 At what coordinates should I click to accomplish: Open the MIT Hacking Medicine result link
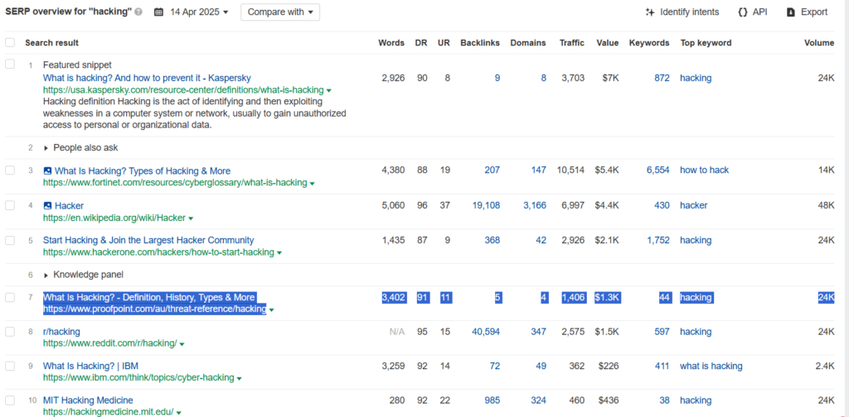(x=88, y=400)
